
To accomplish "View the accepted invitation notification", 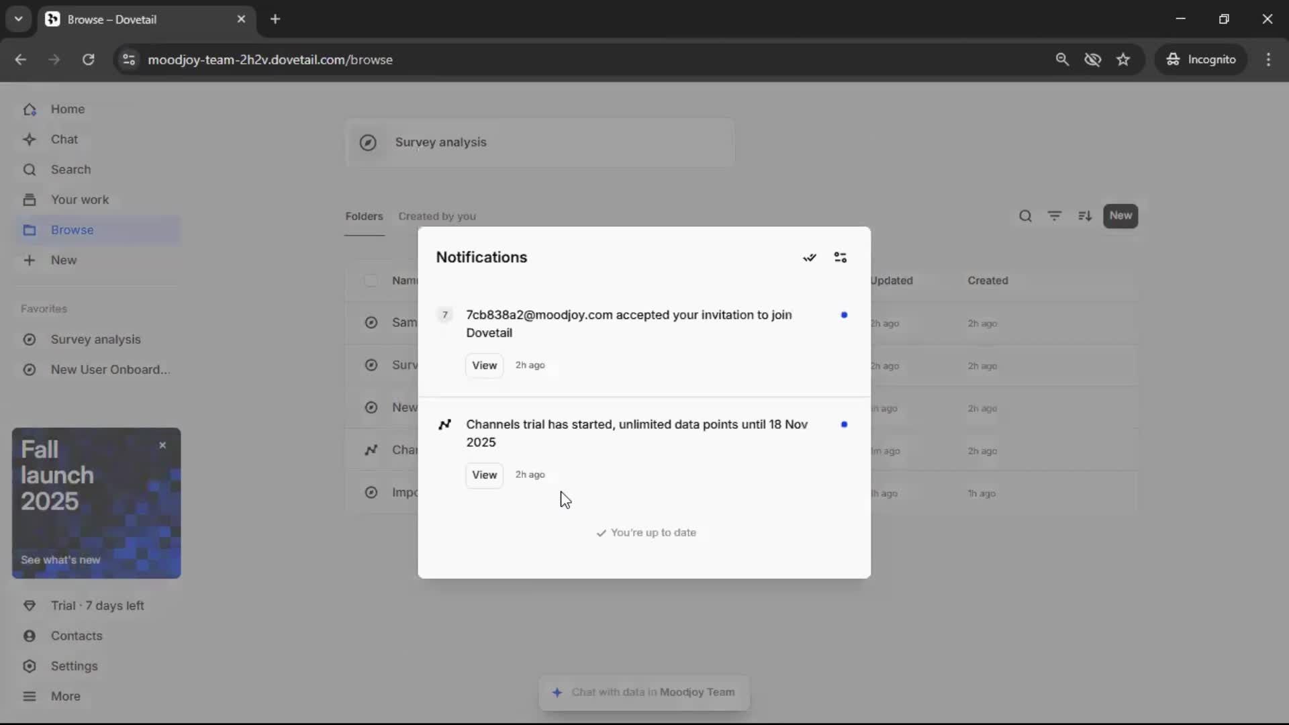I will click(x=484, y=366).
